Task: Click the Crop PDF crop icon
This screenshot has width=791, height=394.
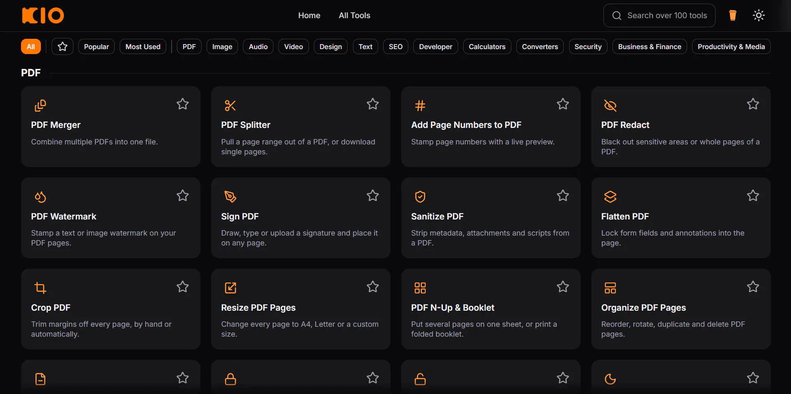Action: (40, 288)
